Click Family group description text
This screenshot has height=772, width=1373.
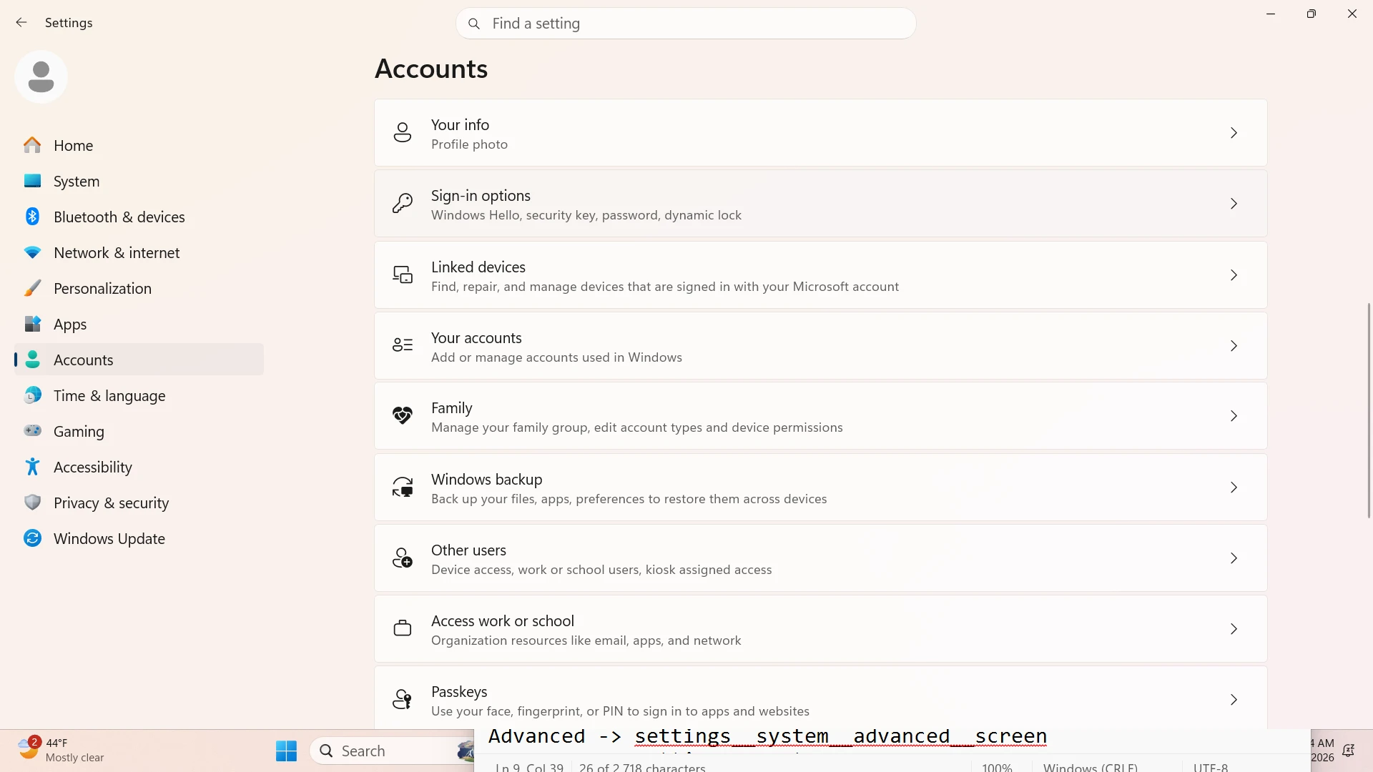[x=636, y=427]
